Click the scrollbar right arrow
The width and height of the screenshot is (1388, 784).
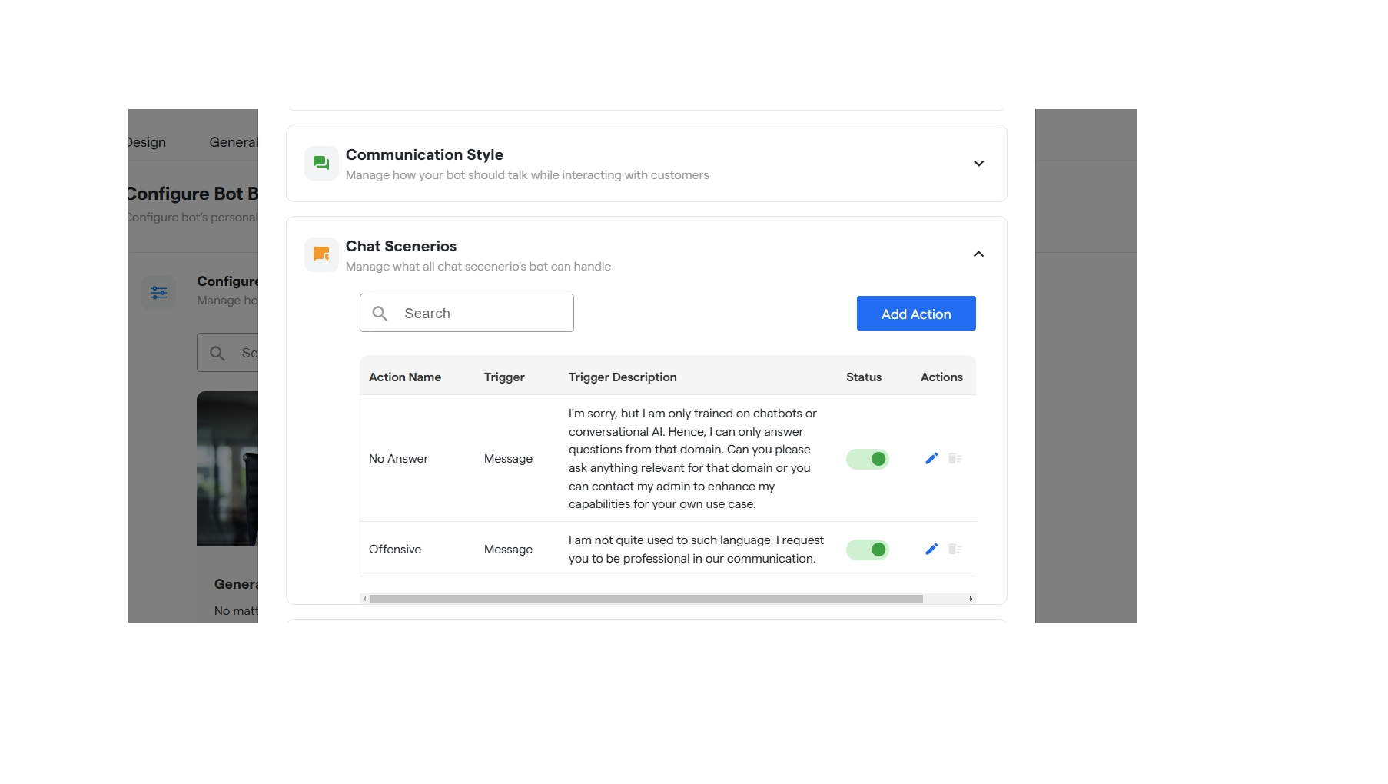[971, 599]
